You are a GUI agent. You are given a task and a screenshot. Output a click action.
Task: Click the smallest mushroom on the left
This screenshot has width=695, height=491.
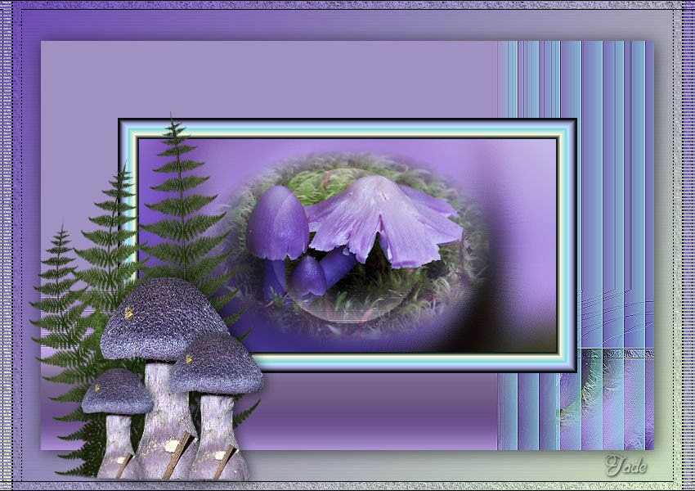point(117,393)
